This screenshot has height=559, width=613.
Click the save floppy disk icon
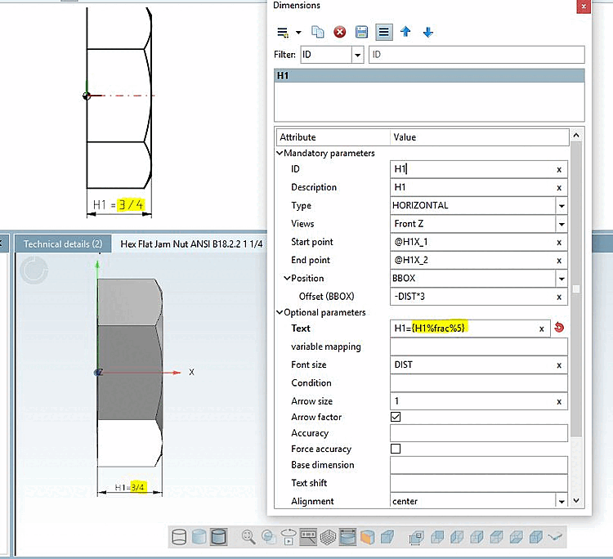(361, 33)
